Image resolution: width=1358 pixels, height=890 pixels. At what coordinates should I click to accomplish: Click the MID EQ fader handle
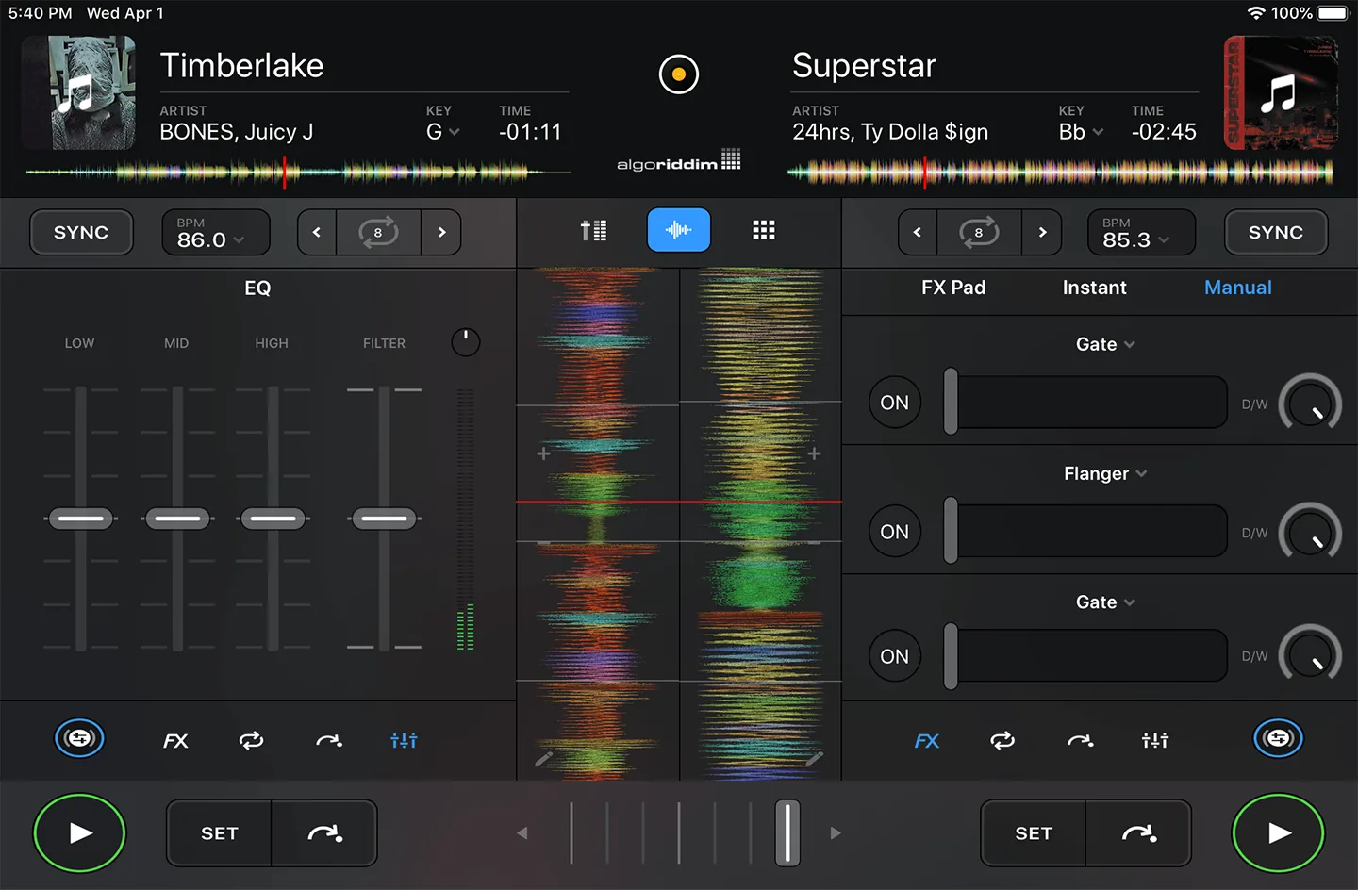177,518
